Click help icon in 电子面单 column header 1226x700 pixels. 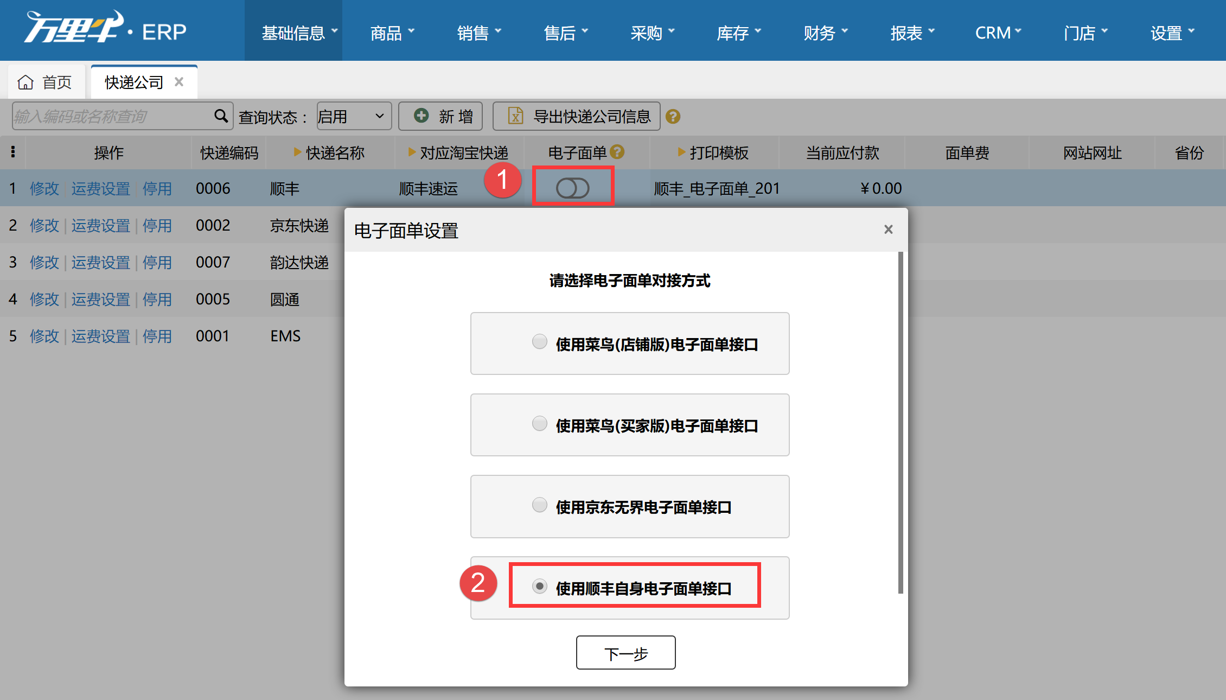(x=617, y=152)
